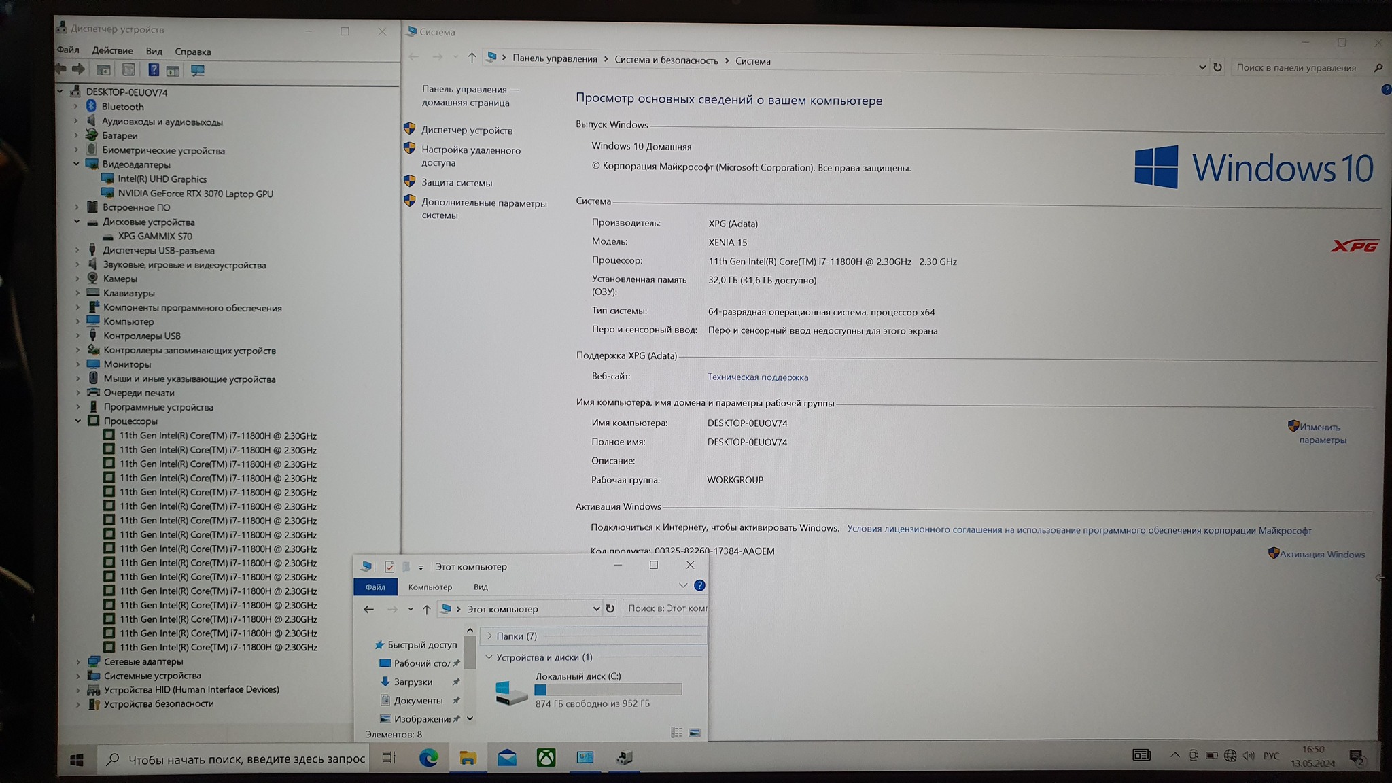Click the Explorer help question mark icon
The image size is (1392, 783).
[x=699, y=585]
